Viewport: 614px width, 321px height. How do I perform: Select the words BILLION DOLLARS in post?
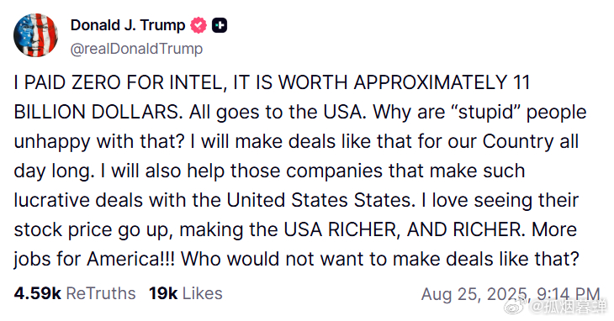98,113
